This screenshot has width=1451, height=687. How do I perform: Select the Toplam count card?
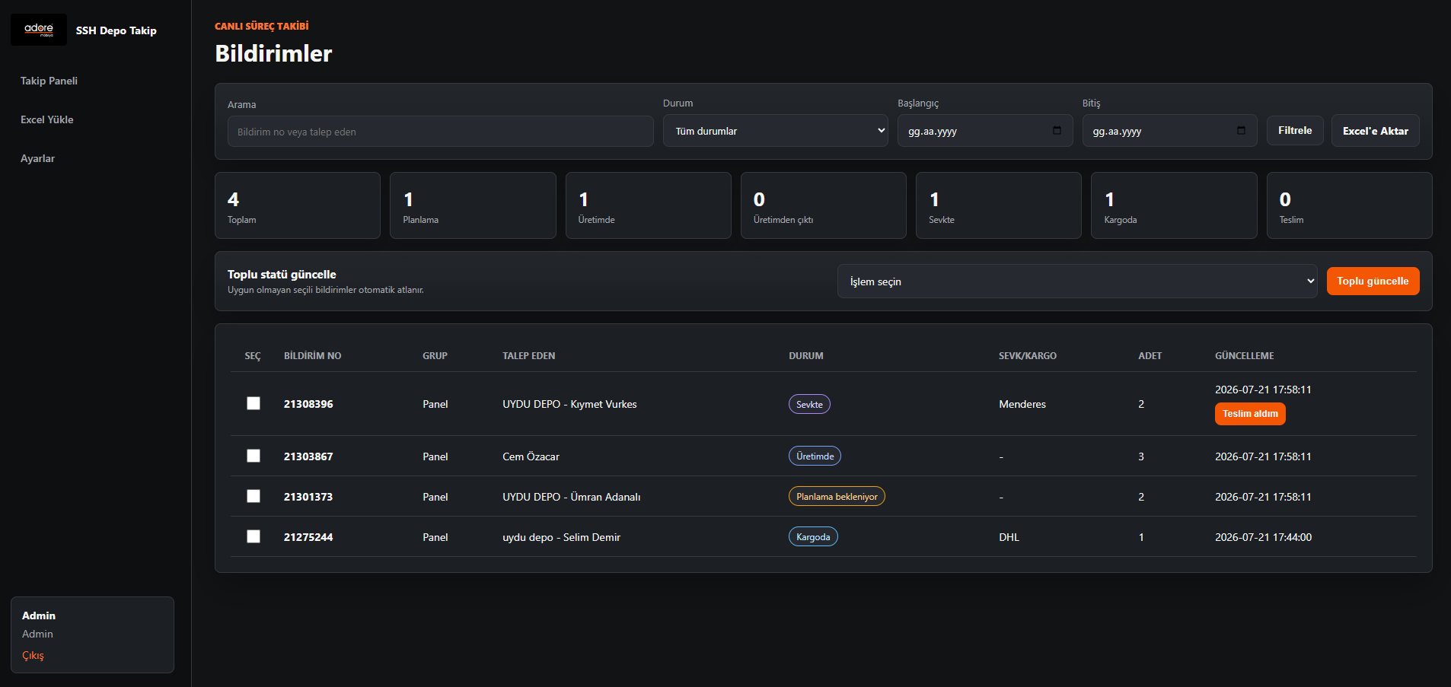(x=298, y=205)
